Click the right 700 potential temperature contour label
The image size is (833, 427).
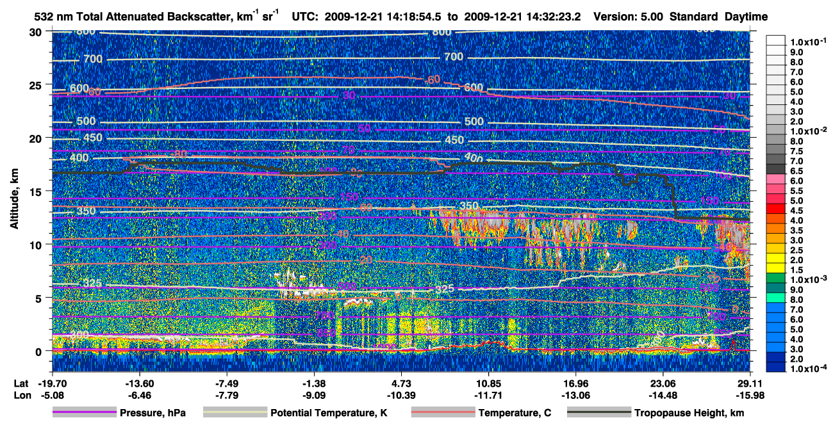pyautogui.click(x=453, y=57)
